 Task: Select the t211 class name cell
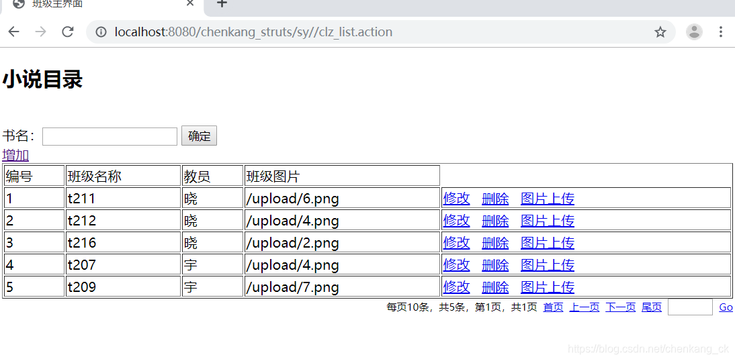click(123, 199)
